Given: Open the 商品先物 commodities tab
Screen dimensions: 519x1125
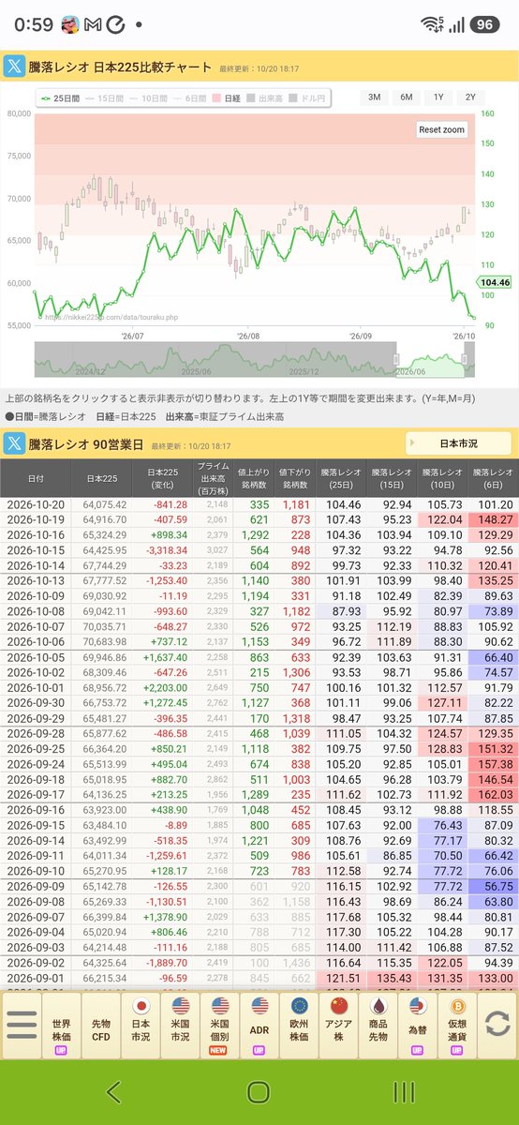Looking at the screenshot, I should (x=379, y=1026).
